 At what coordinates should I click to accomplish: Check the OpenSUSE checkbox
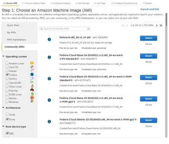(x=7, y=82)
